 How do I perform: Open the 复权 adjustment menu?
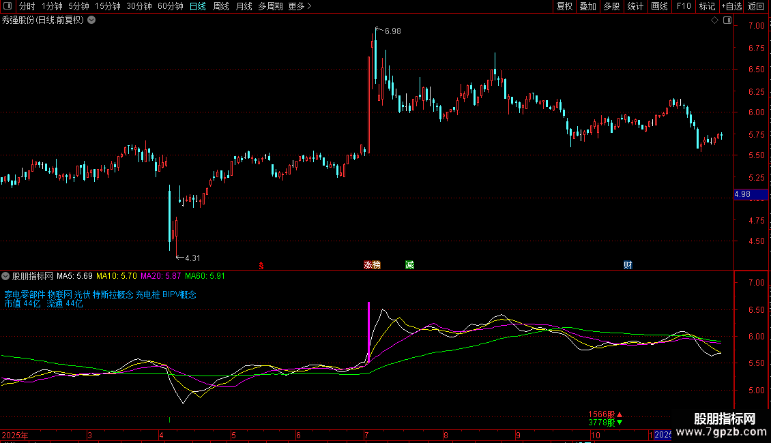564,6
